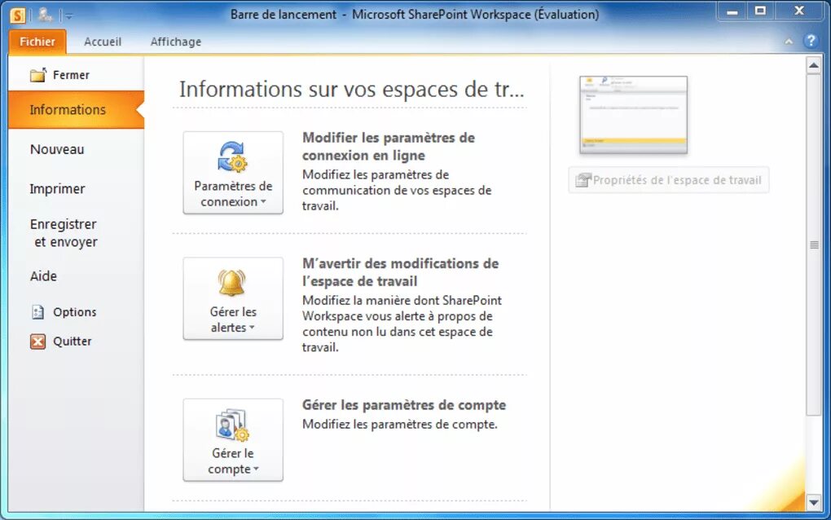Click Propriétés de l'espace de travail button

coord(668,180)
